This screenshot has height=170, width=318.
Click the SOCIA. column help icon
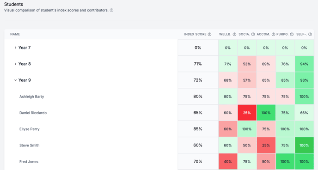tap(253, 34)
